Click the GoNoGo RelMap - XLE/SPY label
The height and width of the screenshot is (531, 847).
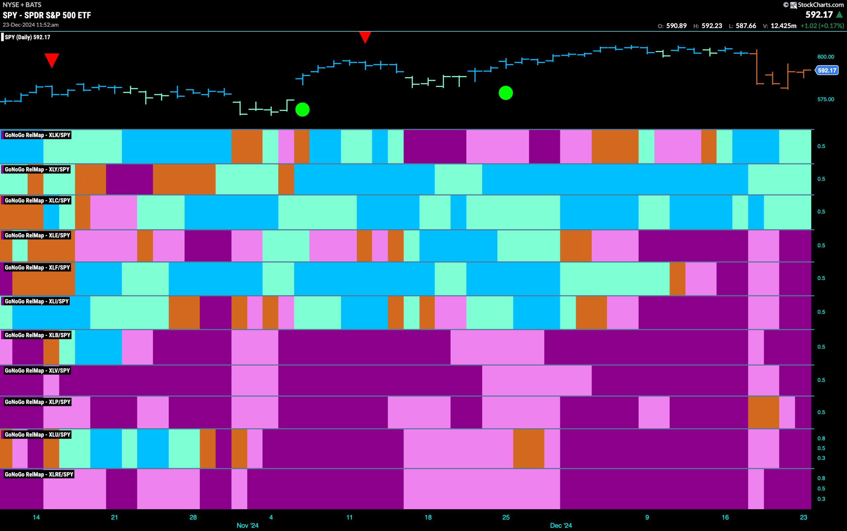tap(37, 235)
